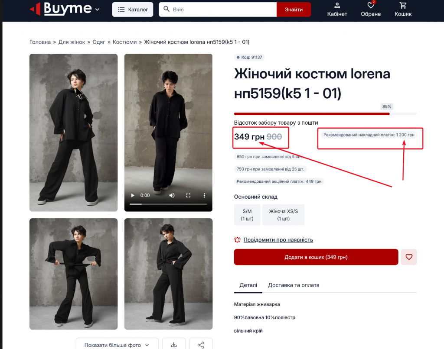Click the share icon below photos
444x349 pixels.
click(201, 345)
